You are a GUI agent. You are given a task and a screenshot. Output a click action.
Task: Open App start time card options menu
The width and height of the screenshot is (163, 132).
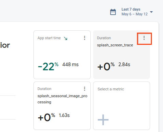click(x=85, y=38)
